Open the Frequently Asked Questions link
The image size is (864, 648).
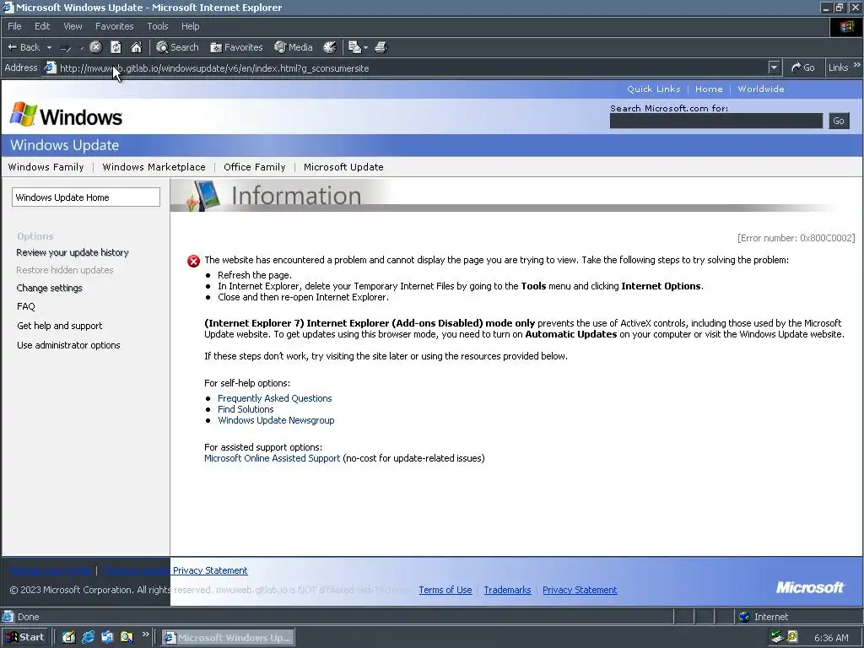tap(274, 398)
